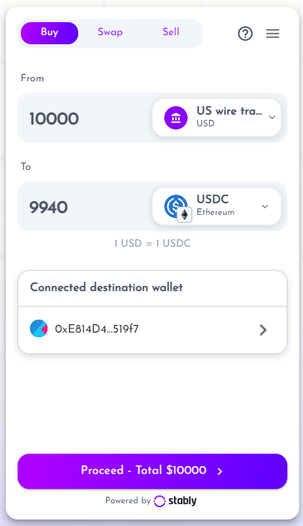Click the wallet avatar icon
The width and height of the screenshot is (303, 526).
click(38, 328)
